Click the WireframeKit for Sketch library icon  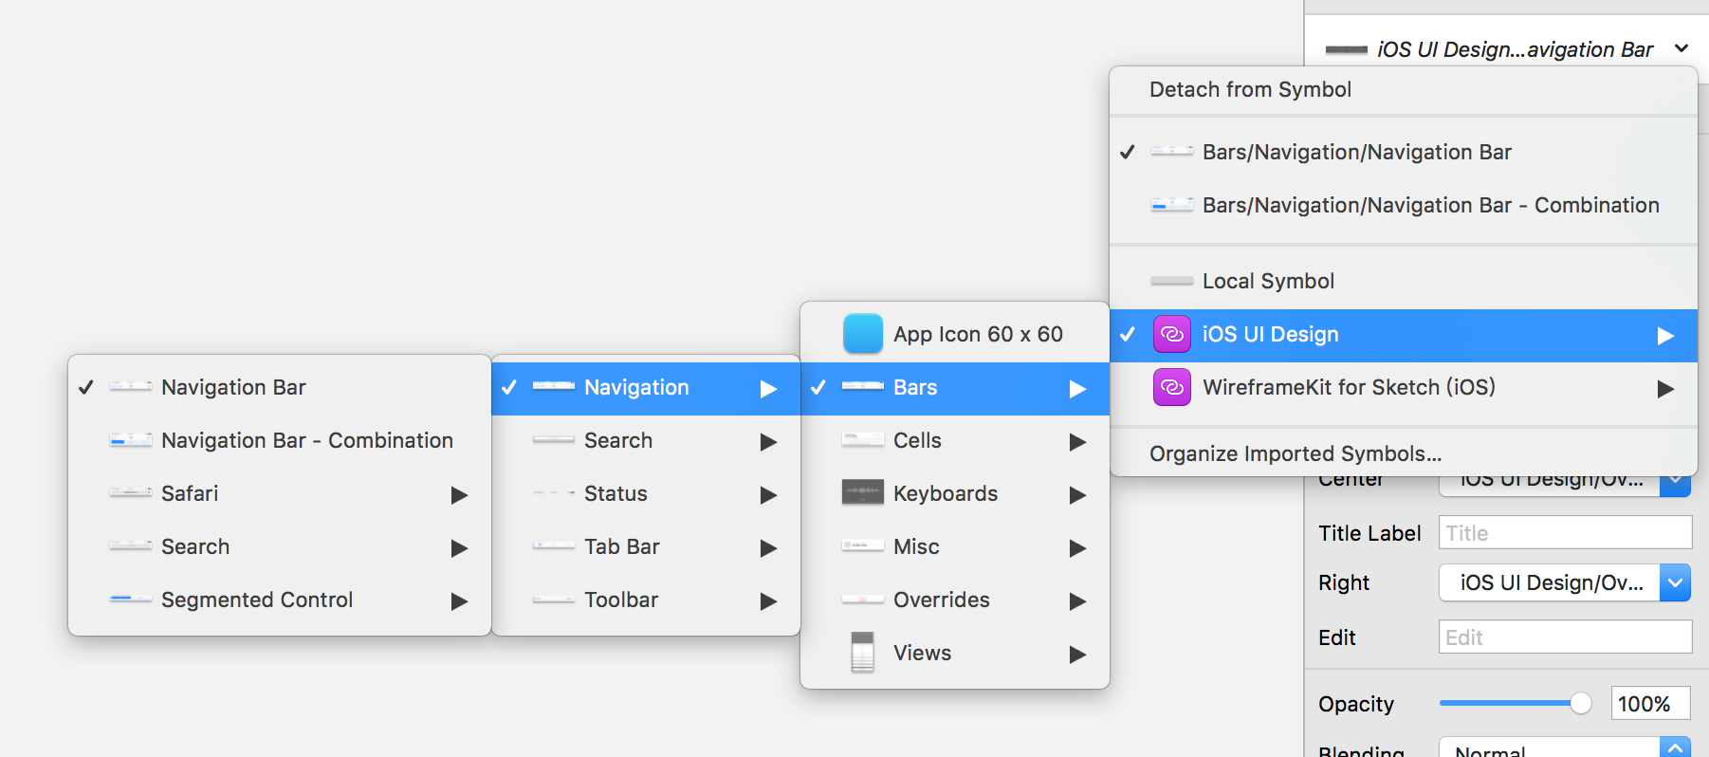coord(1172,387)
